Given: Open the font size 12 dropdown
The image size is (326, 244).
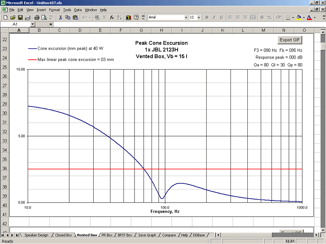Looking at the screenshot, I should pyautogui.click(x=199, y=17).
